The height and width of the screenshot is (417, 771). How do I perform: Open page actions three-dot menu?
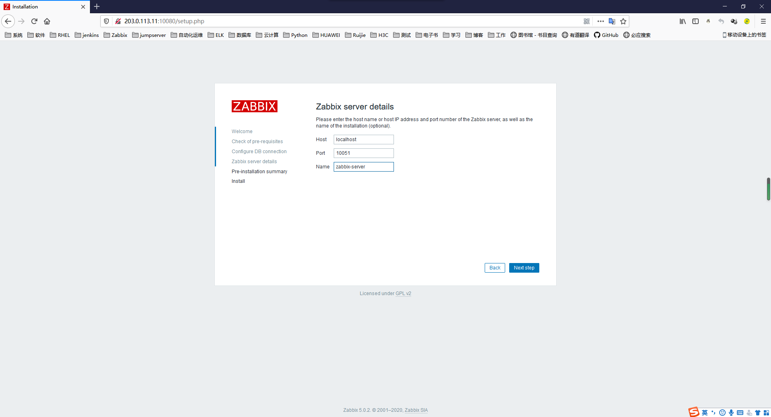pos(601,21)
